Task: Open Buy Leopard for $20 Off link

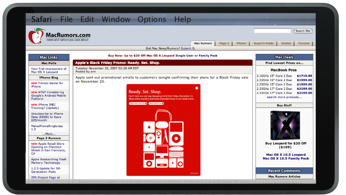Action: point(286,145)
